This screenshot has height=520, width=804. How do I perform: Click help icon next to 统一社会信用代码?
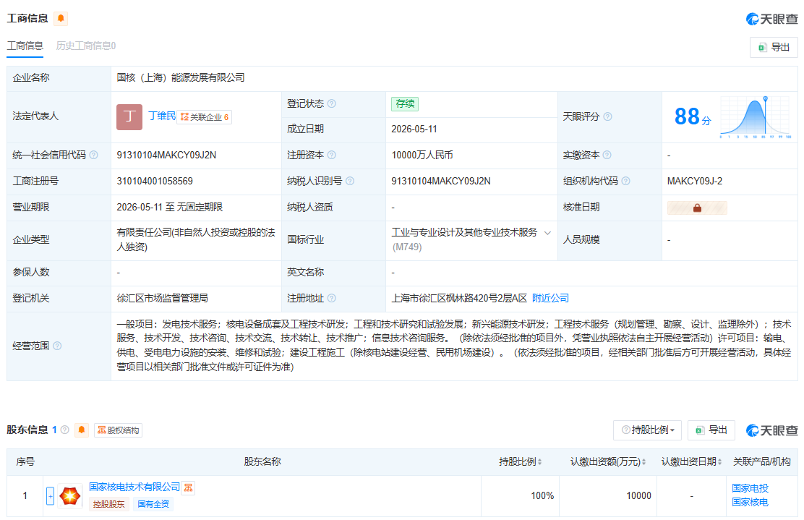tap(94, 155)
